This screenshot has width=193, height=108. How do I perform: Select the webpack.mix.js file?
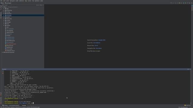(11, 51)
